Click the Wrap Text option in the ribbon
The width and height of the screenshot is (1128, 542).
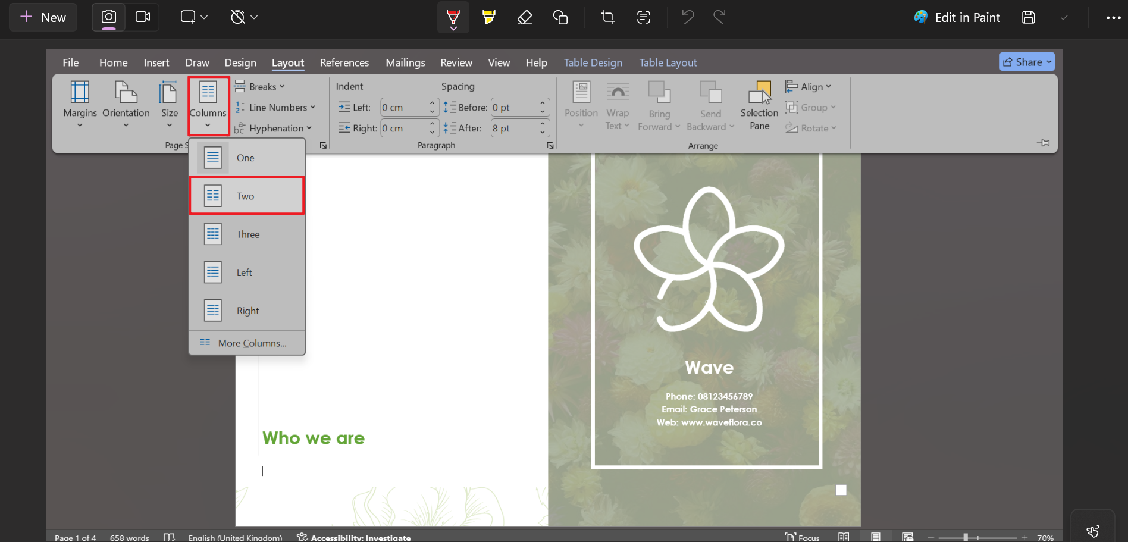tap(618, 106)
